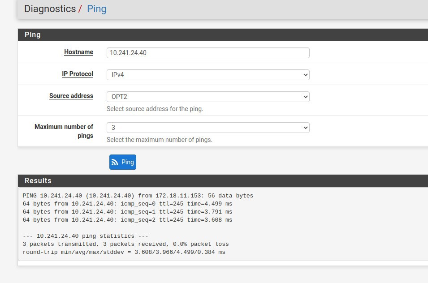Click the '3 packets transmitted' line
Image resolution: width=428 pixels, height=283 pixels.
125,244
